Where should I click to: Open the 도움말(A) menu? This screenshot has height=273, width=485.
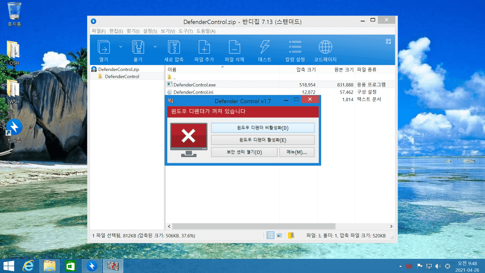[x=206, y=31]
